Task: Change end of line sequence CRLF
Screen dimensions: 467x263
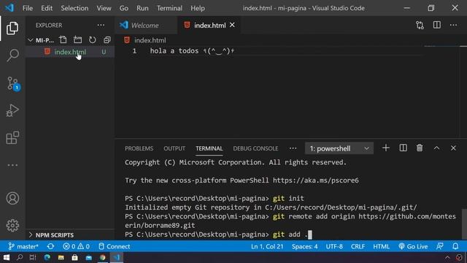Action: (x=358, y=247)
